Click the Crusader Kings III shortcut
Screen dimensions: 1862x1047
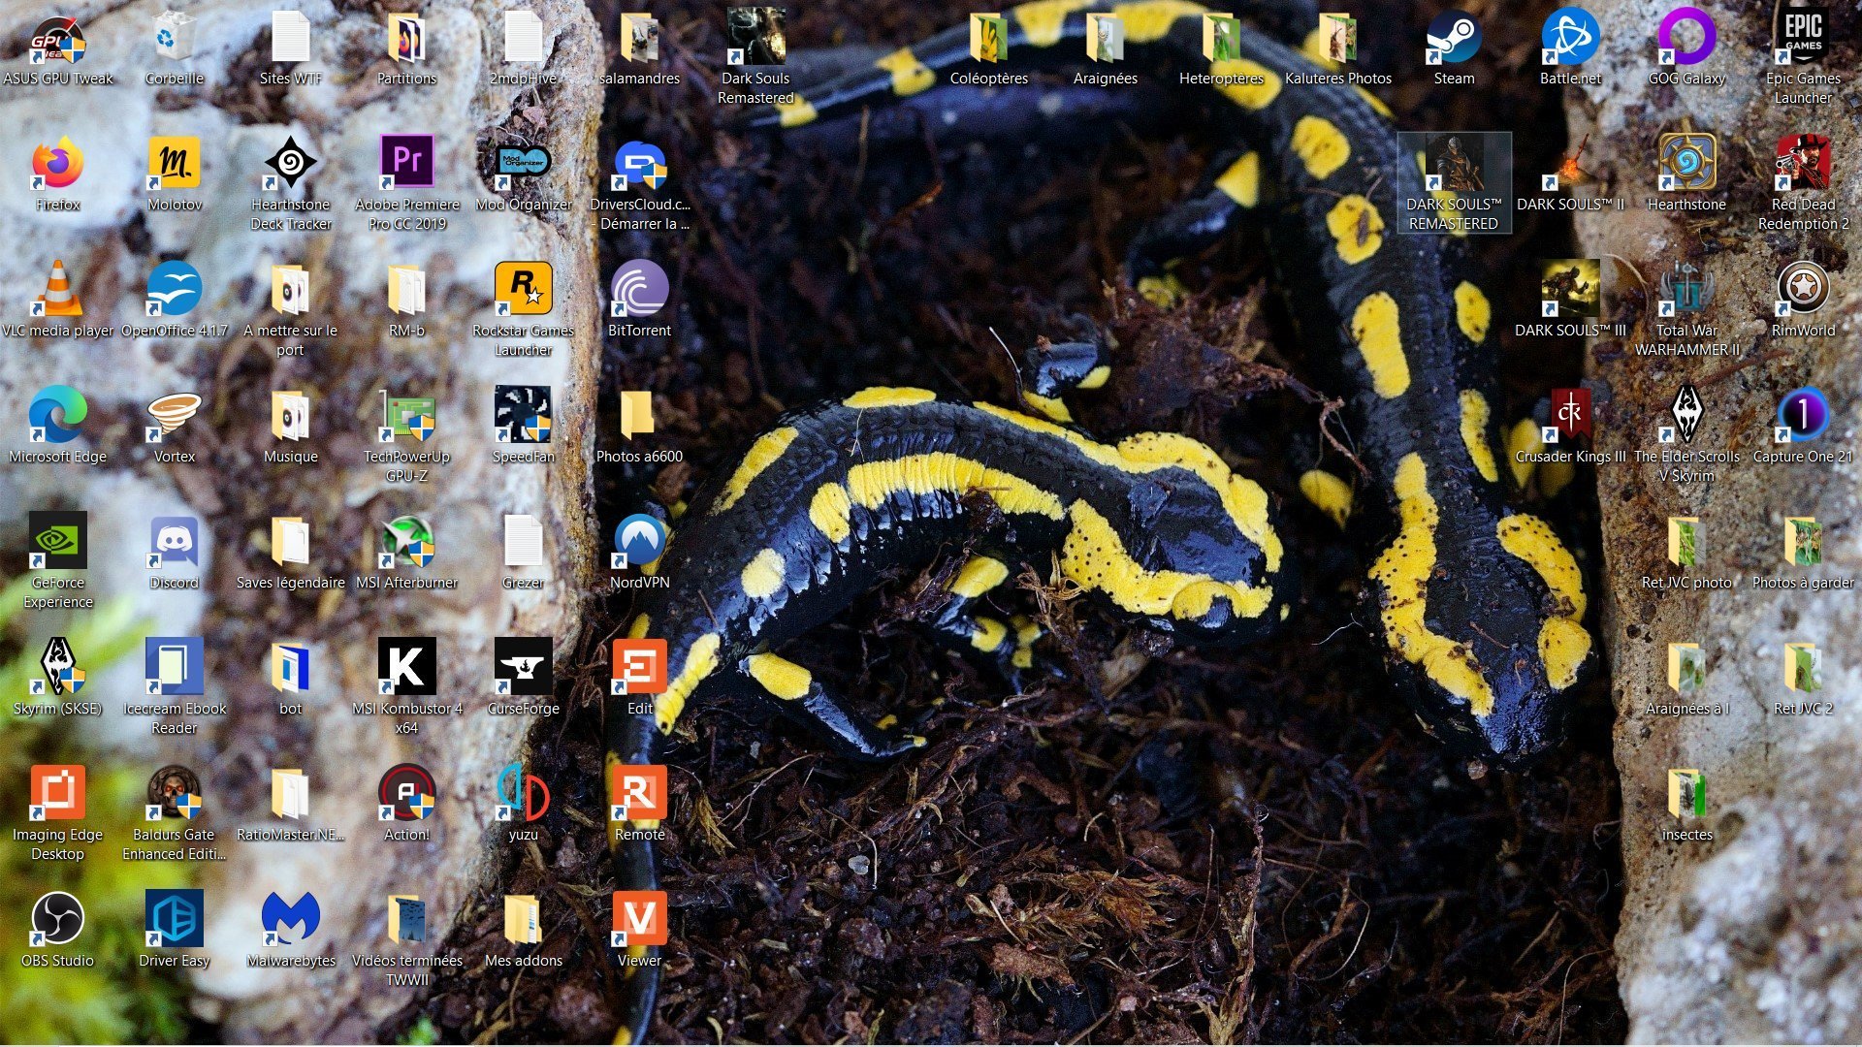1570,415
